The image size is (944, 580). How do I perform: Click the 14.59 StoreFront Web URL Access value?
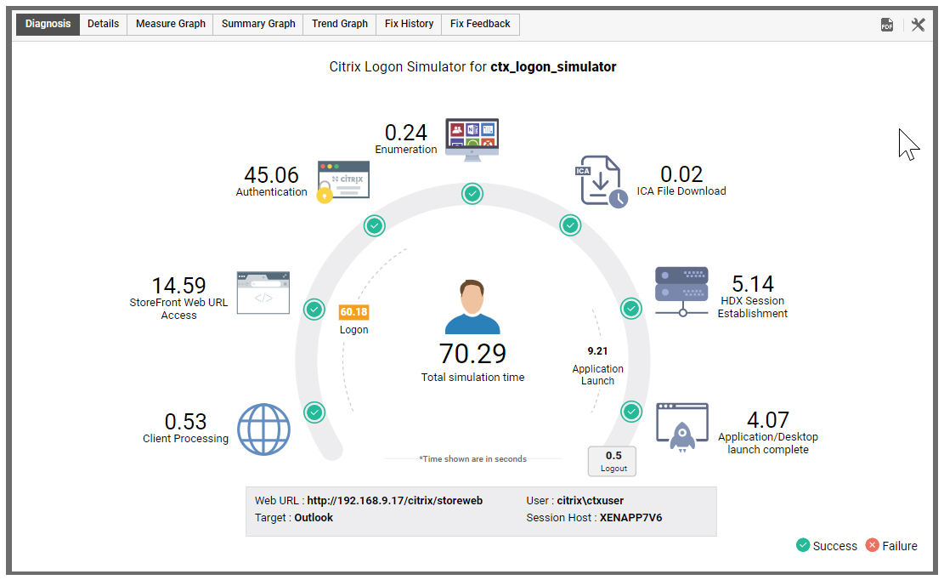[178, 286]
